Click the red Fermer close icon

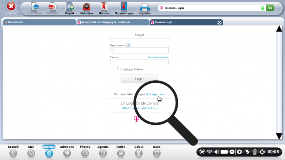pyautogui.click(x=11, y=6)
